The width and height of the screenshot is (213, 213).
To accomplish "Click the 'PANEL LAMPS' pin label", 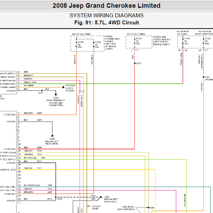I will (x=8, y=87).
